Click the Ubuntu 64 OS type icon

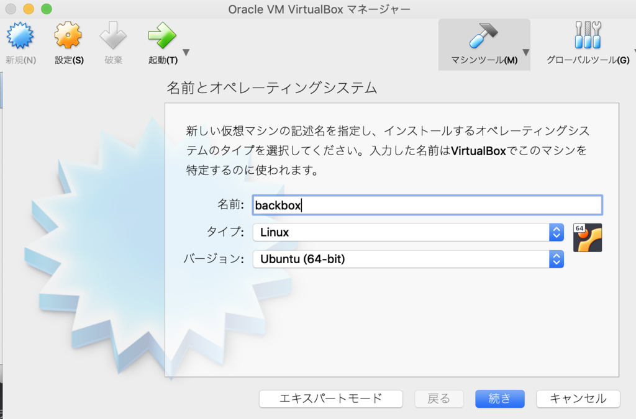click(x=588, y=238)
